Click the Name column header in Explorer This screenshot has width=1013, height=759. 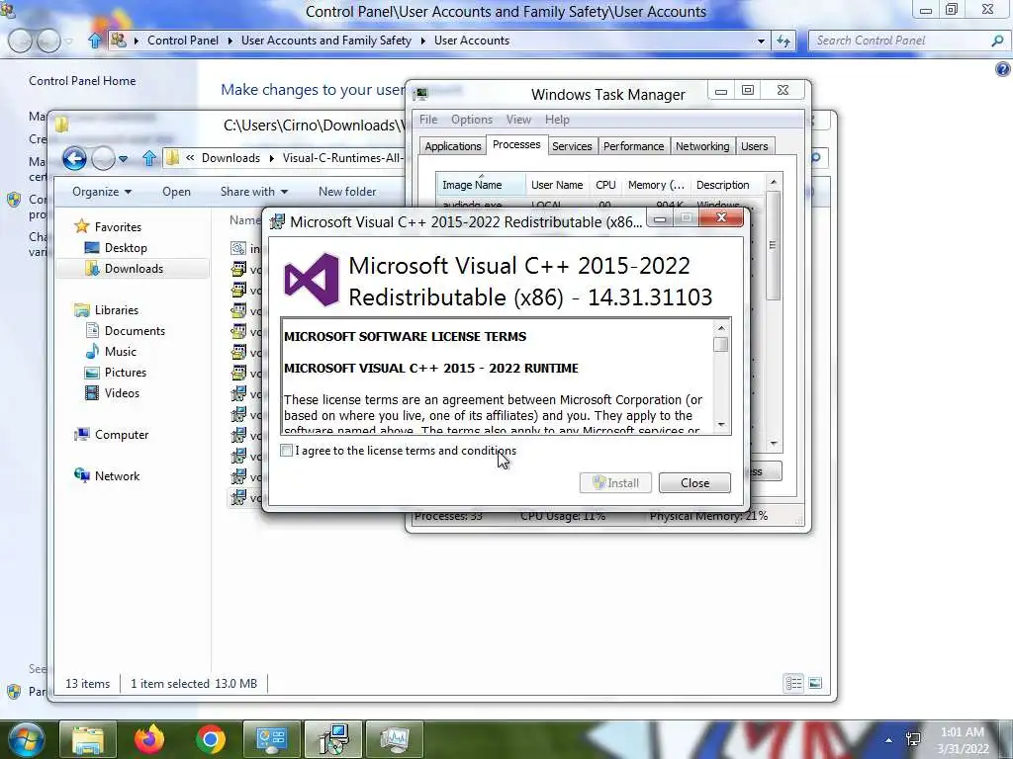click(244, 220)
